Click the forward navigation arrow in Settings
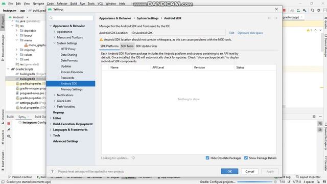 276,18
